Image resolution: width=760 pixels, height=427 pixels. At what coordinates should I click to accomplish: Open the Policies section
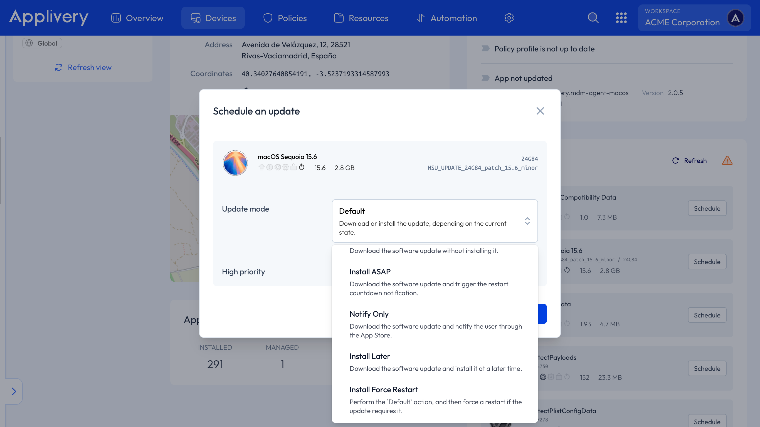pos(285,18)
